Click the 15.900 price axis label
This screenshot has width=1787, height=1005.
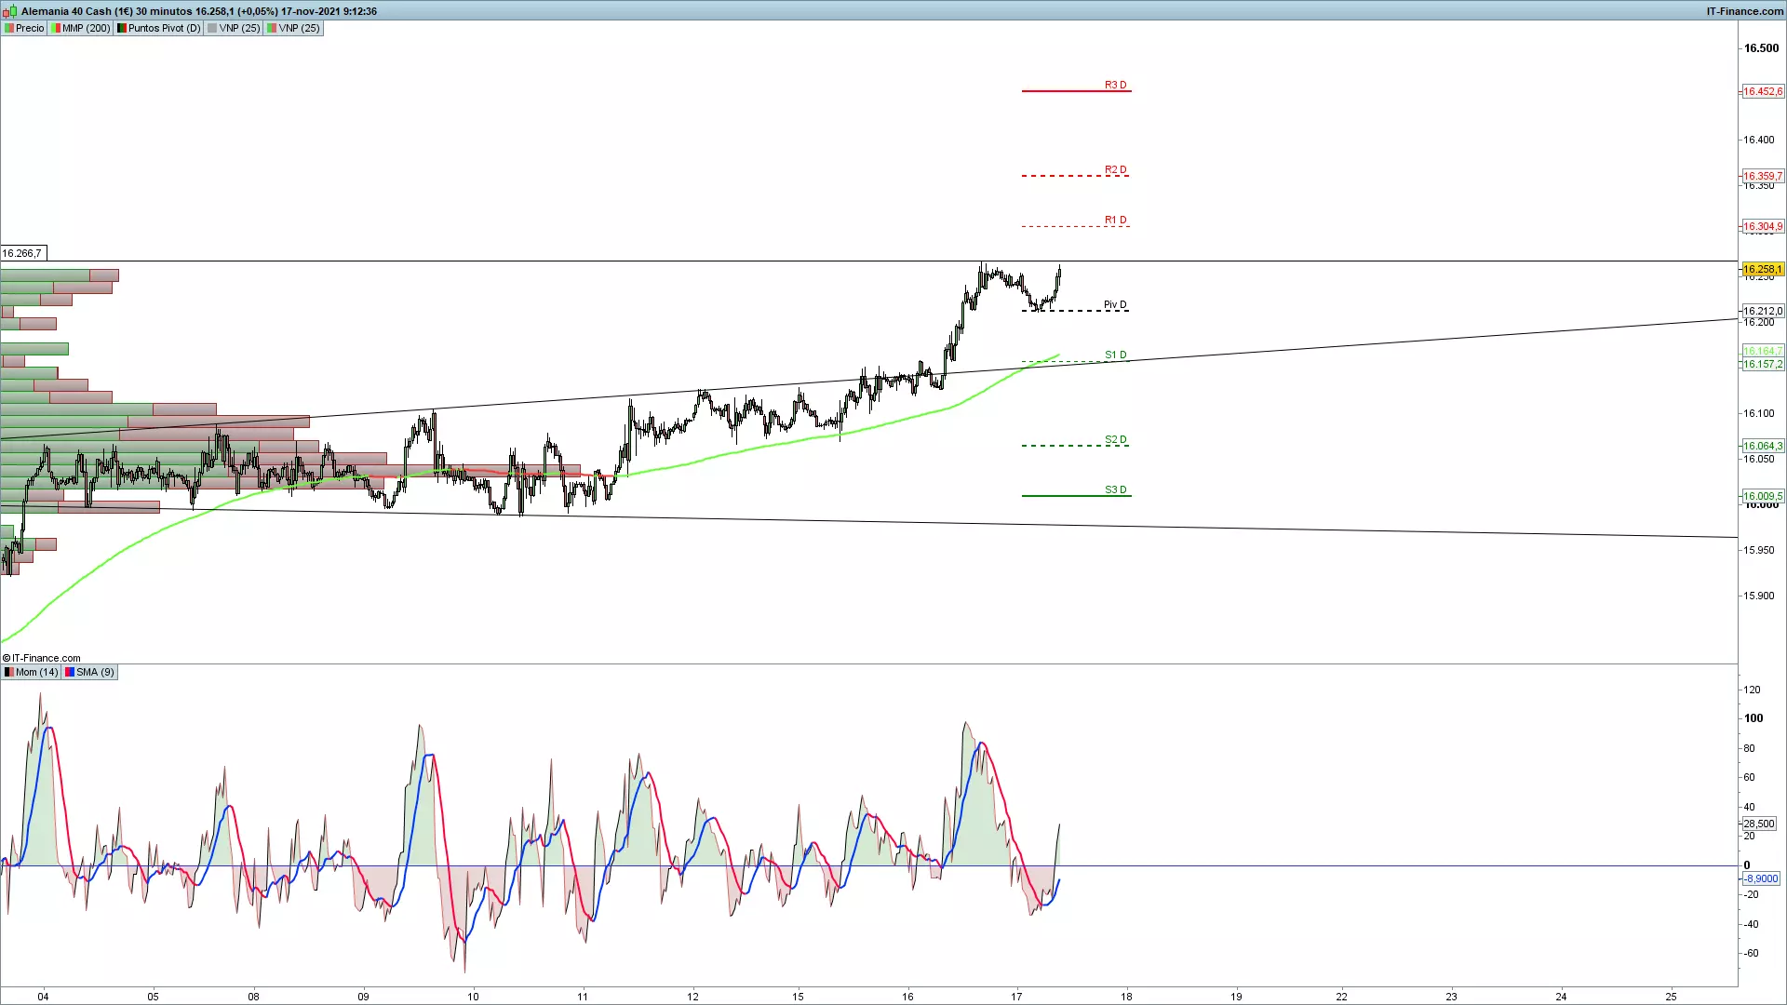pos(1759,596)
